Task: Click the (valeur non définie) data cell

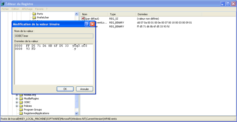Action: [148, 19]
